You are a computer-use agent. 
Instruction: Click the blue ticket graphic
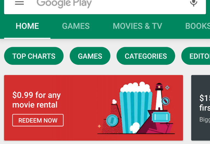(x=161, y=117)
